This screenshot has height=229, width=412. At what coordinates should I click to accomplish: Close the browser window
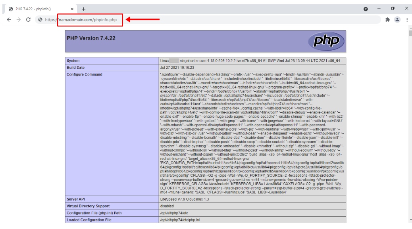[x=406, y=8]
